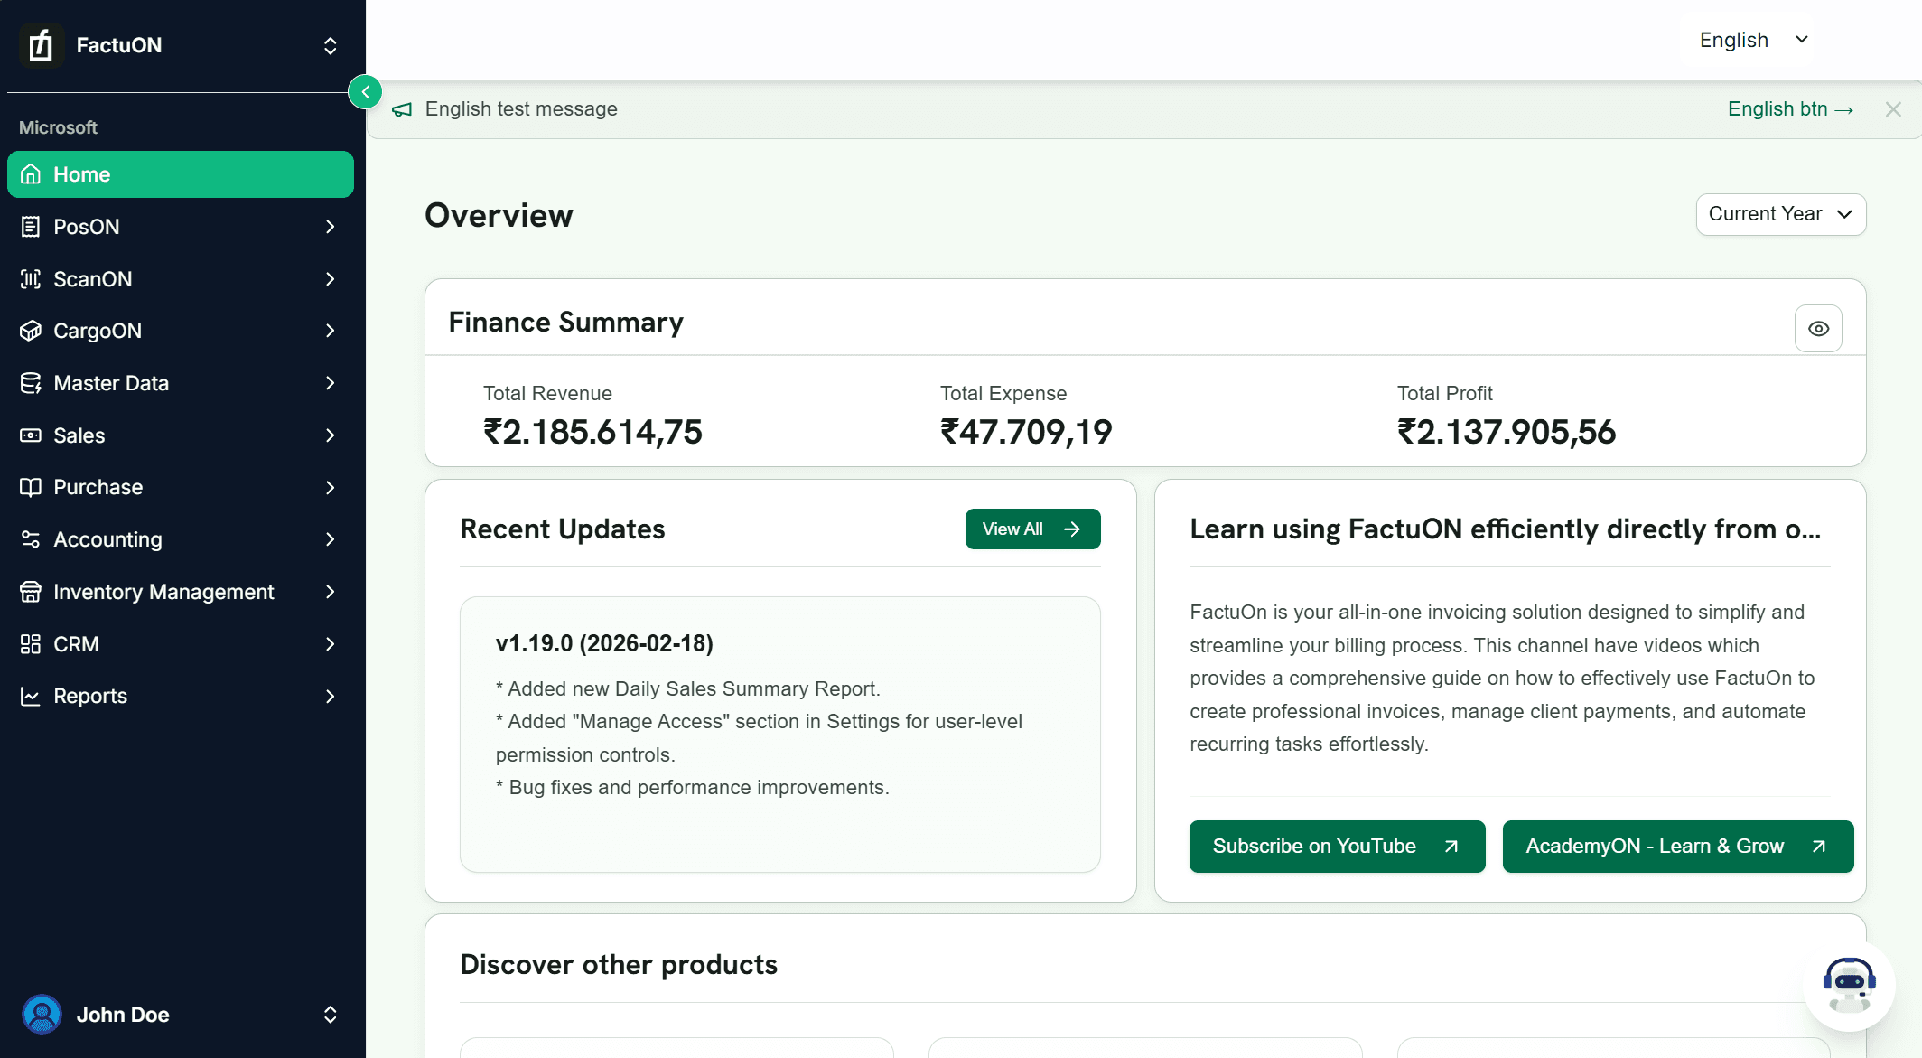Click the "English test message" banner text
The height and width of the screenshot is (1058, 1922).
click(x=521, y=109)
